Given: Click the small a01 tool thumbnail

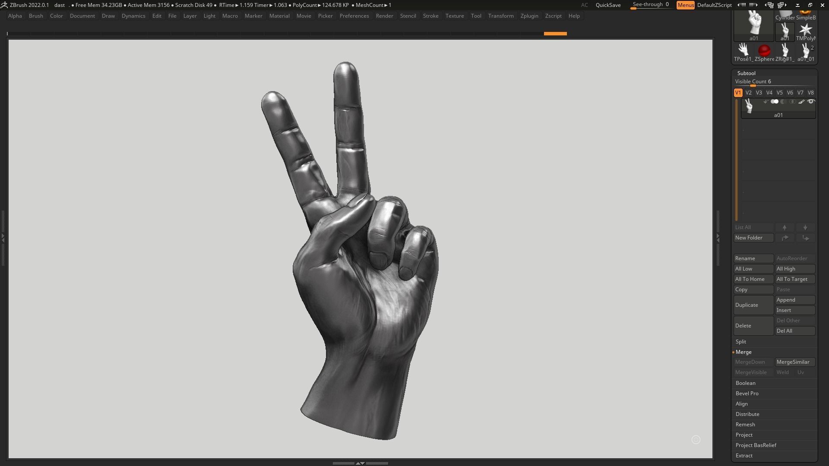Looking at the screenshot, I should (785, 31).
